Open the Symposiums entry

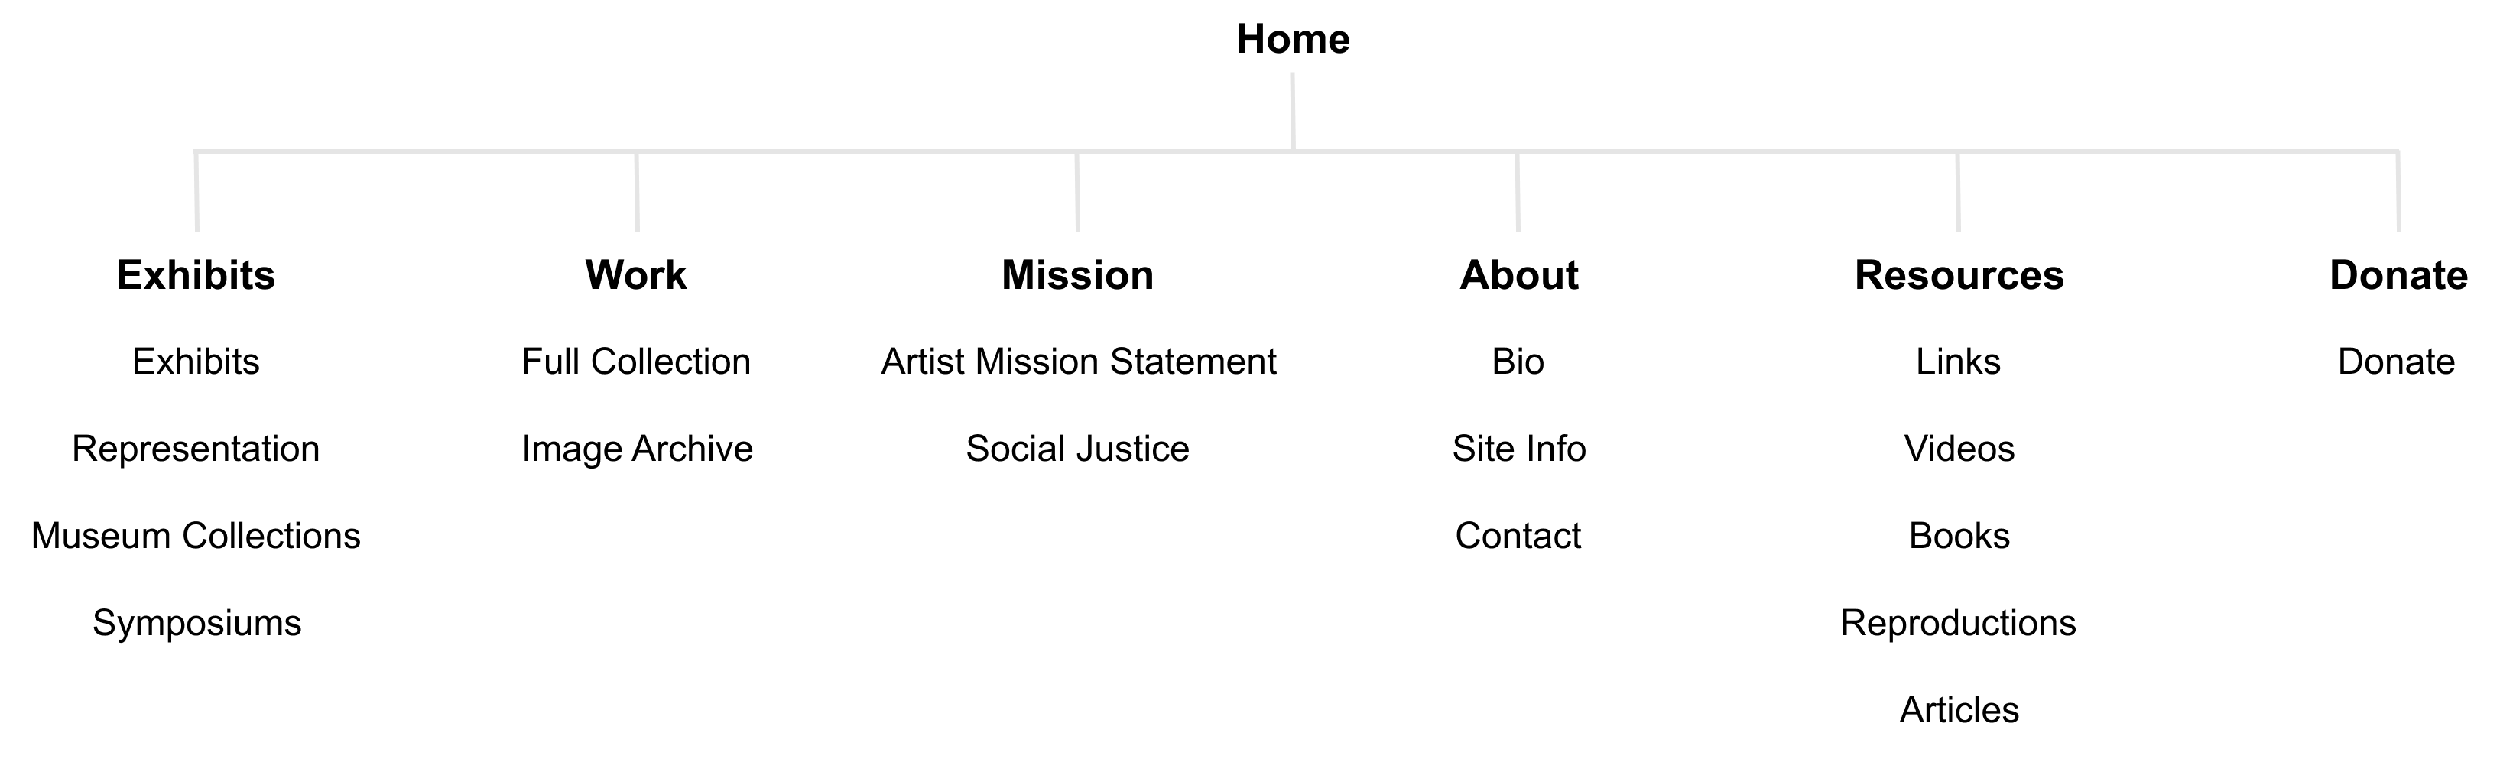coord(197,623)
